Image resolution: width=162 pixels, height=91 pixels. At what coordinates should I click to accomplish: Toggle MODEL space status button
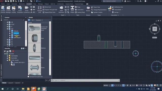point(106,85)
